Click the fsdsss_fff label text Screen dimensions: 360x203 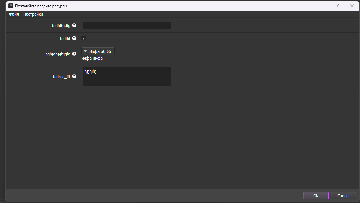point(62,76)
